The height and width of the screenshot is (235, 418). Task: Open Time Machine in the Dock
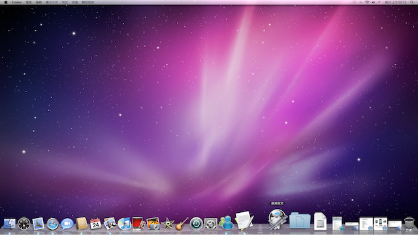click(196, 223)
